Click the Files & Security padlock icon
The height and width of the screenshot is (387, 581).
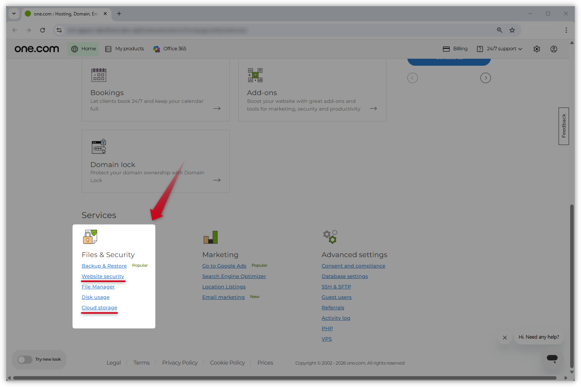coord(90,237)
